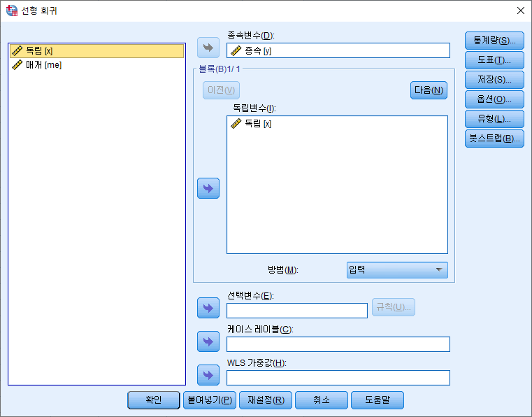Click the ruler icon of 매개 [me]

point(17,65)
